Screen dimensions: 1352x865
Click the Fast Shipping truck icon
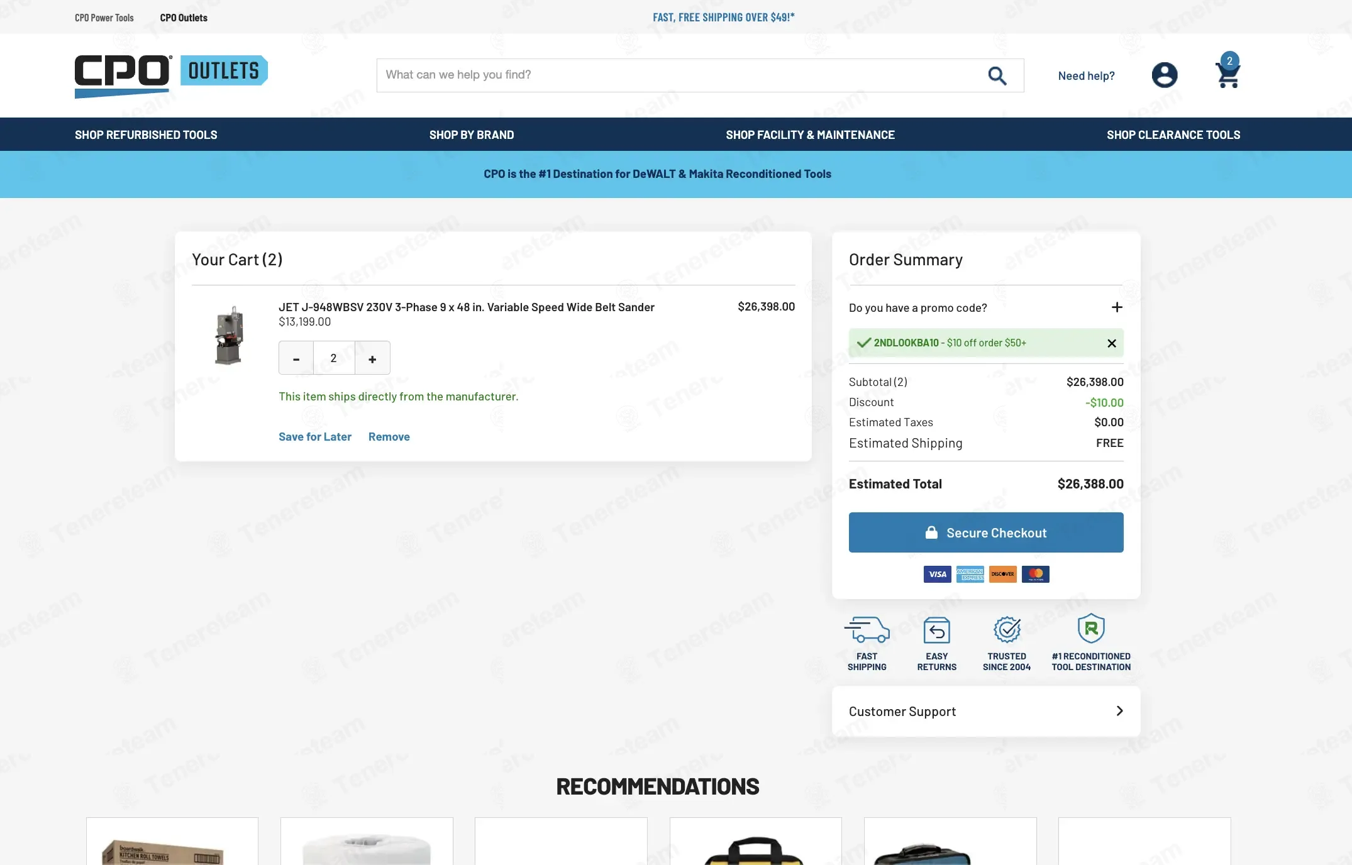tap(867, 630)
